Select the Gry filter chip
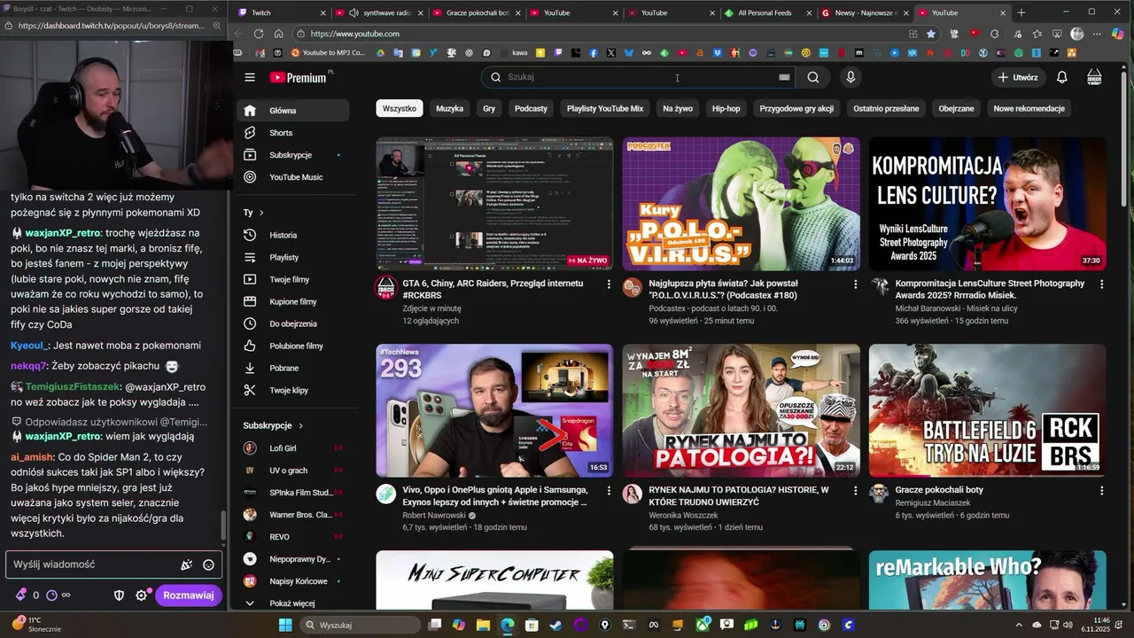The height and width of the screenshot is (638, 1134). click(489, 108)
